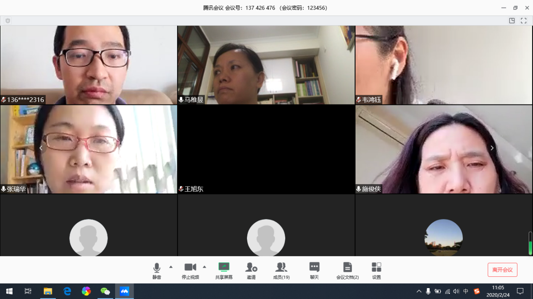The image size is (533, 299).
Task: Open the Windows Start menu
Action: 9,291
